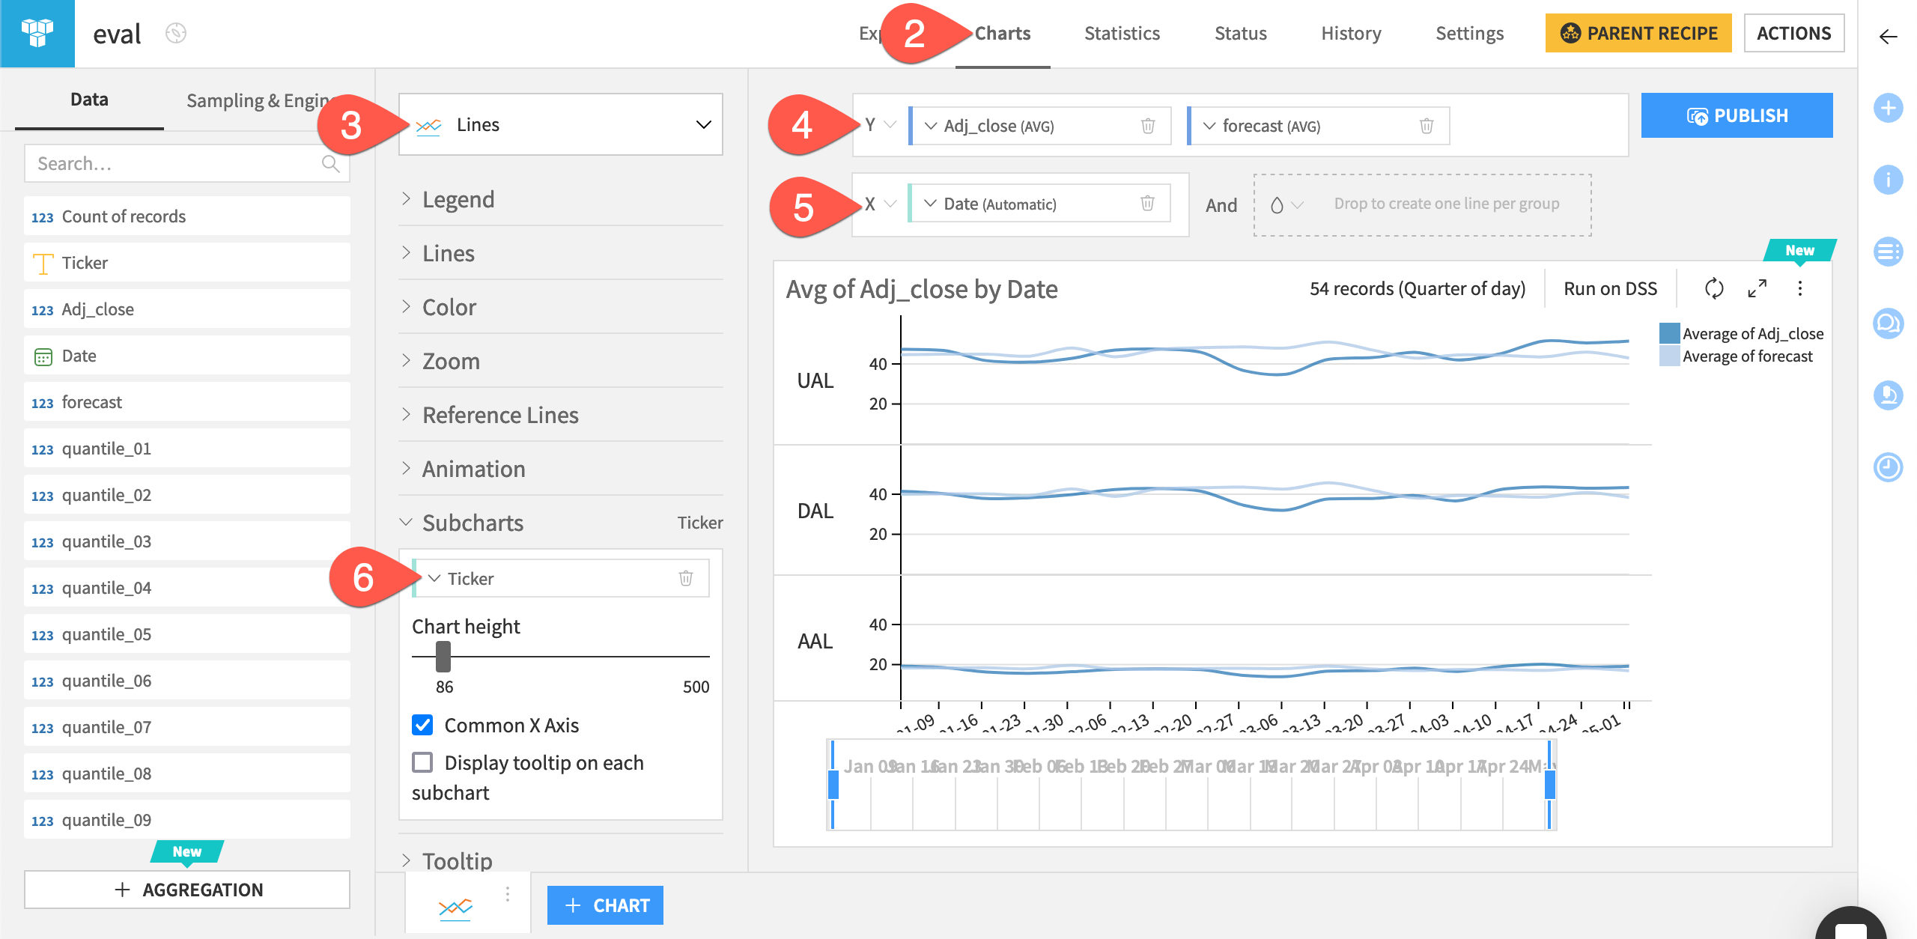
Task: Delete the forecast Y measure
Action: [1427, 126]
